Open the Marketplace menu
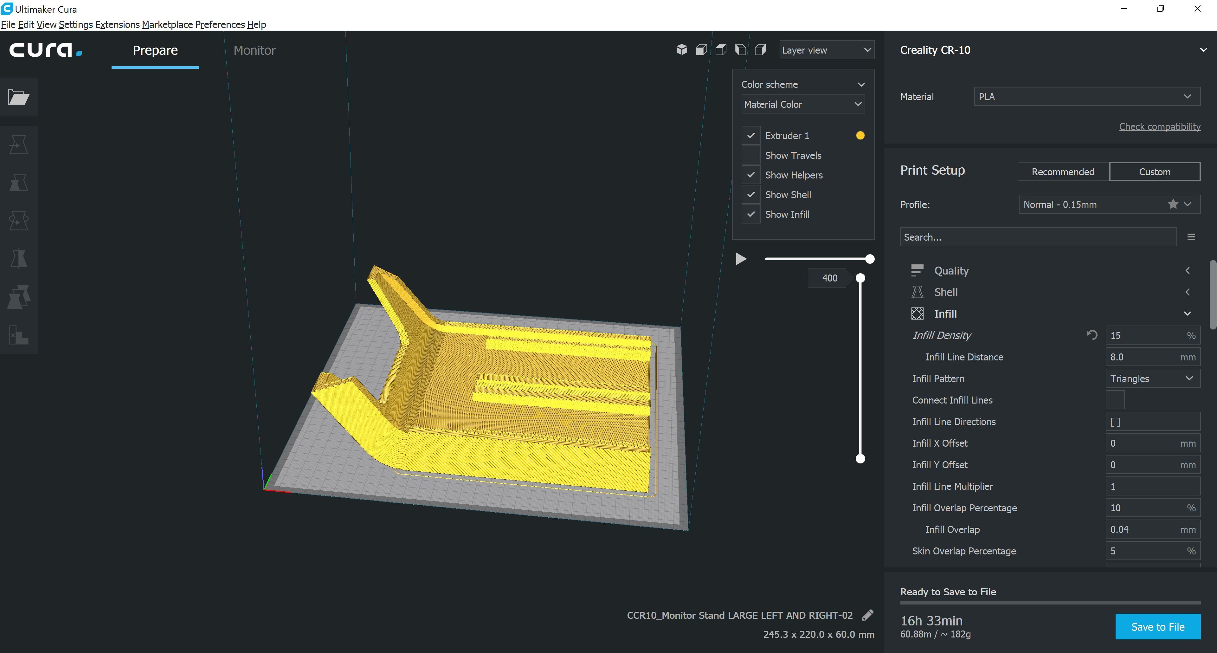1217x653 pixels. 167,25
